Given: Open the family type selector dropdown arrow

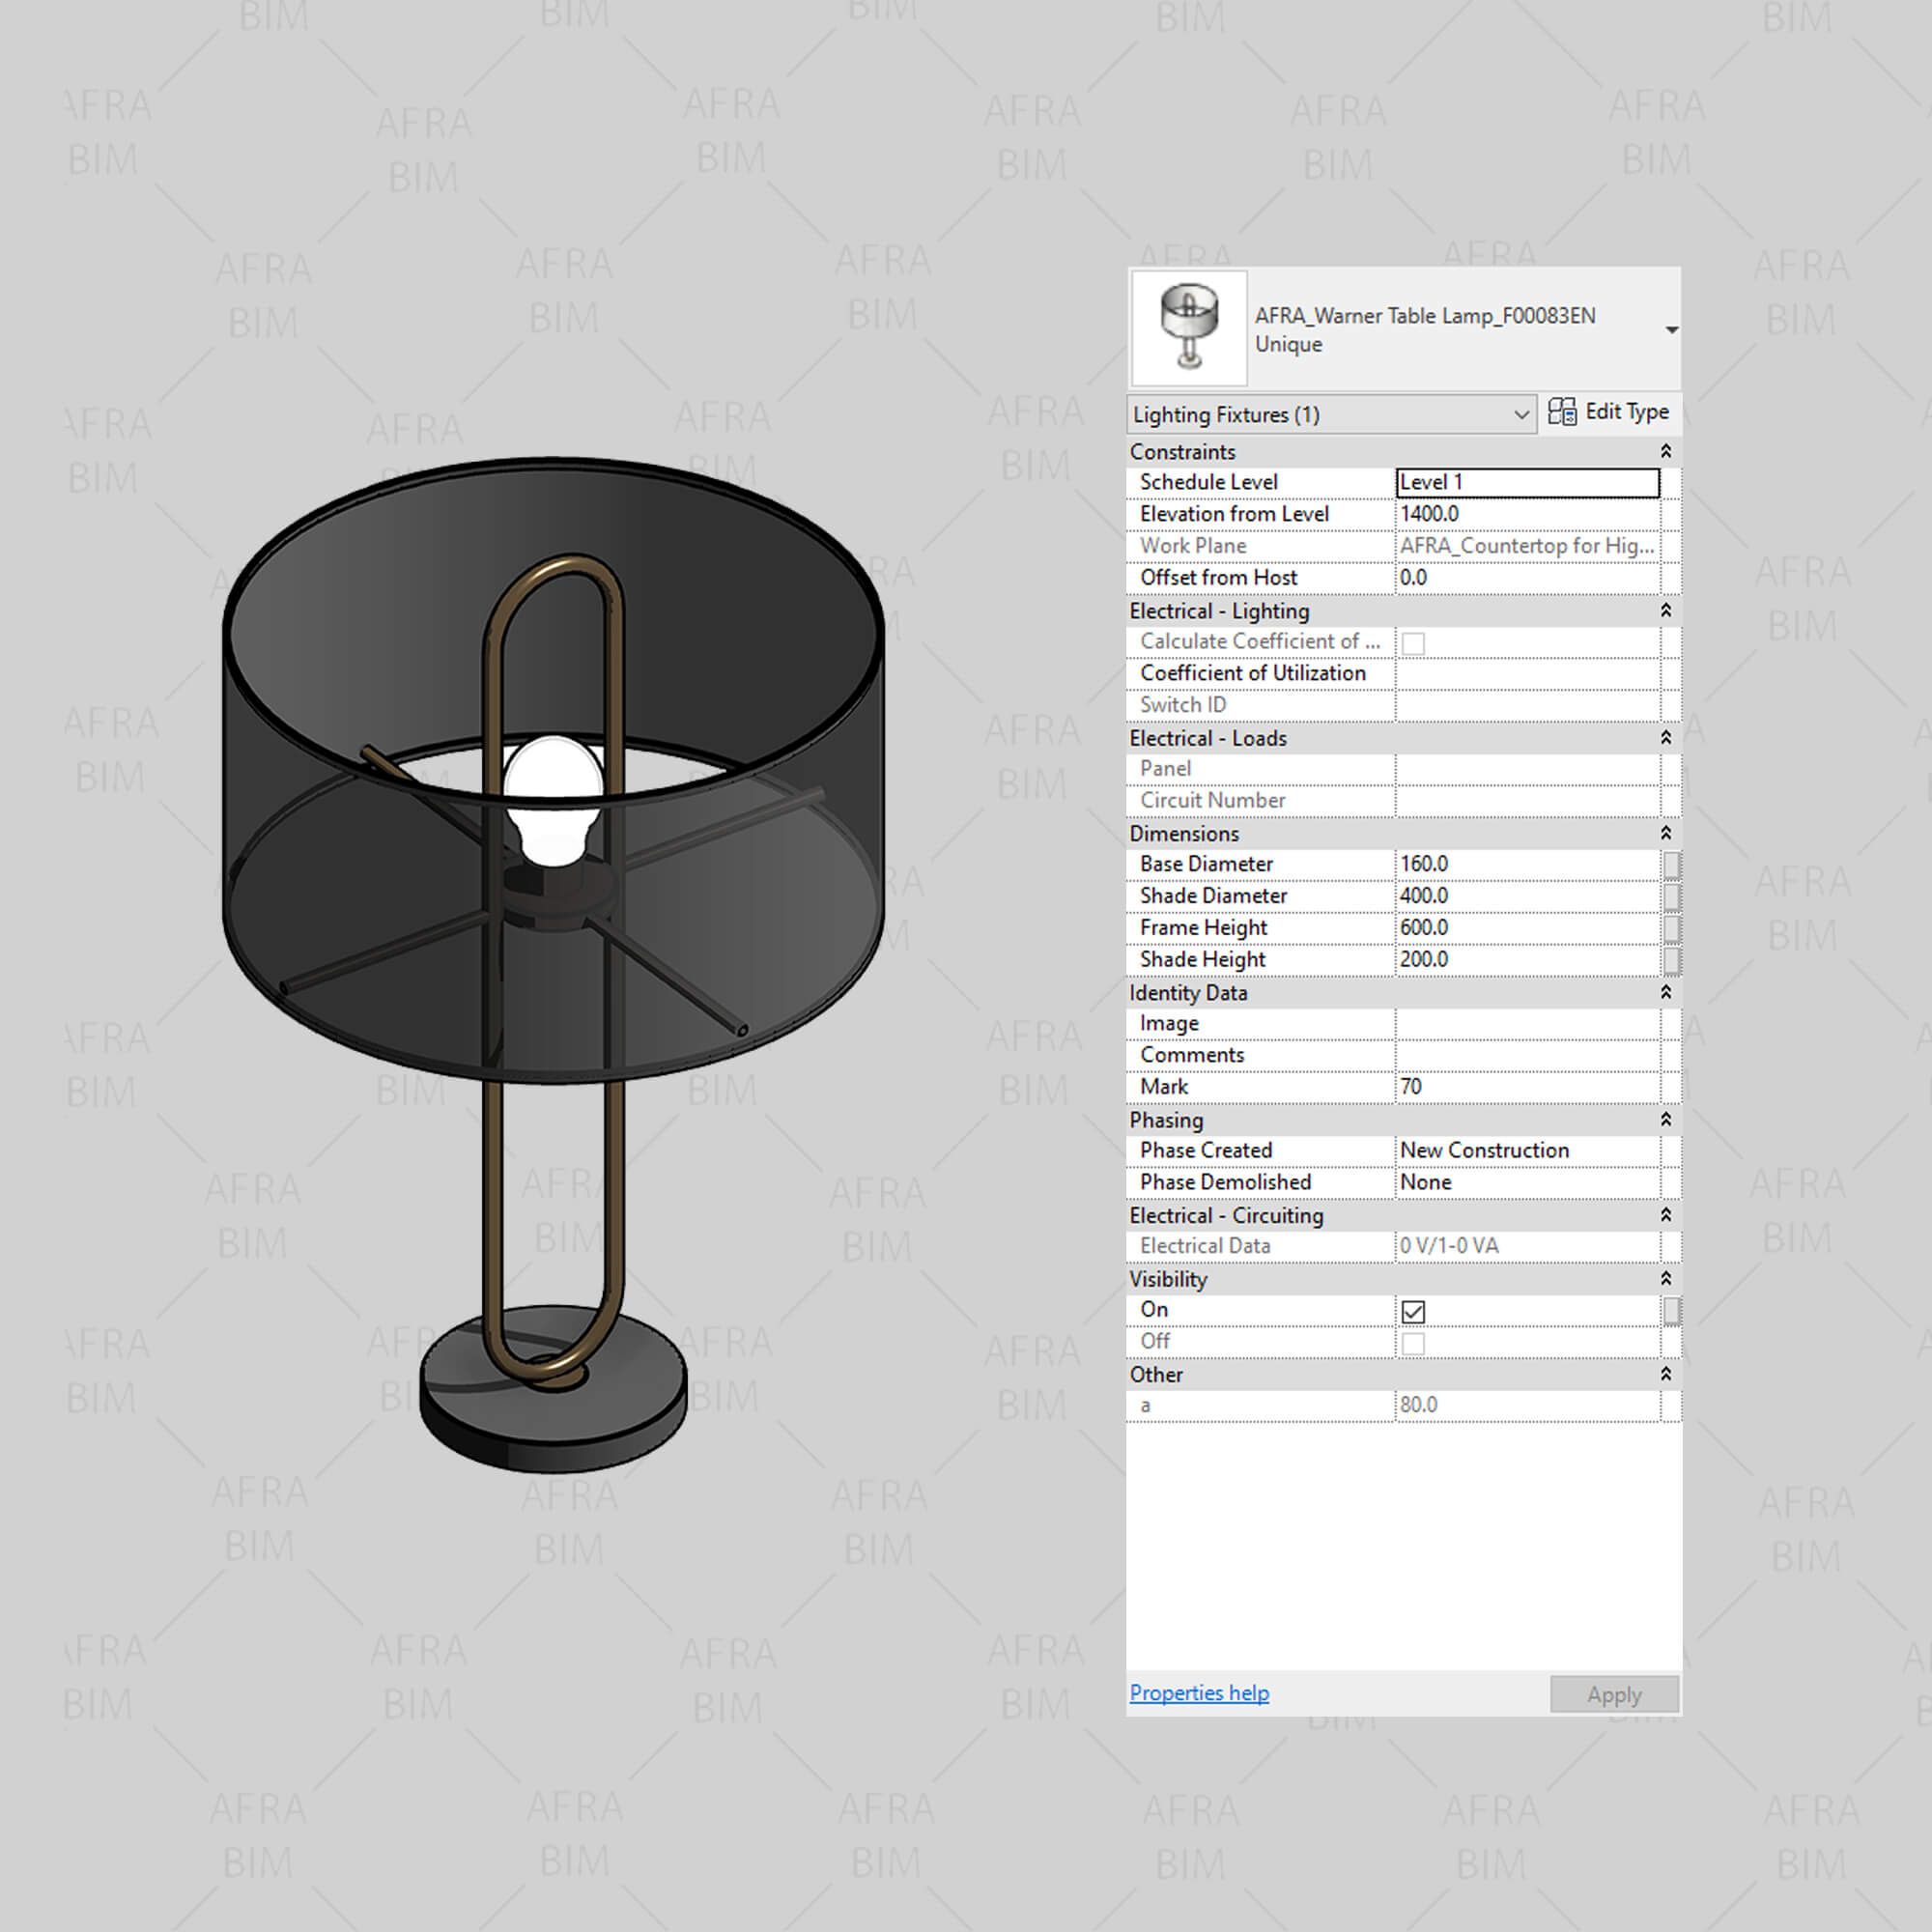Looking at the screenshot, I should [1671, 330].
